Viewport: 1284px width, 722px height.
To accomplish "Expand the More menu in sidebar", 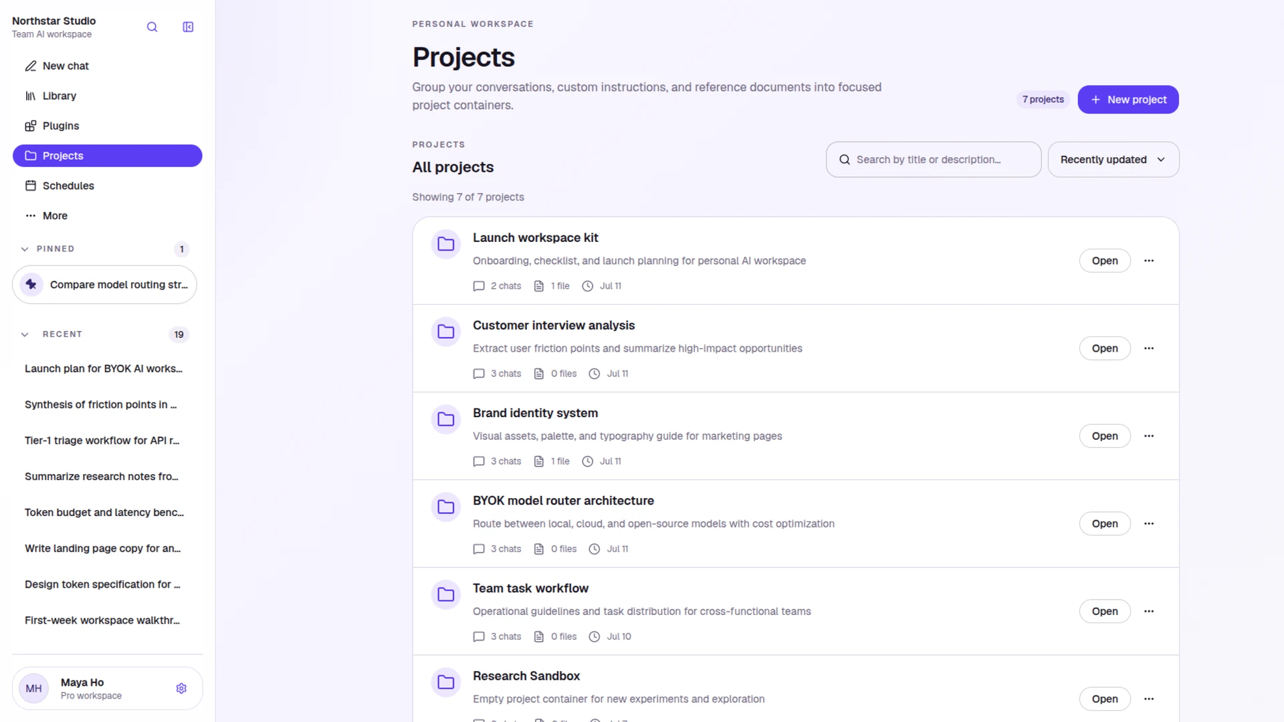I will [x=107, y=216].
